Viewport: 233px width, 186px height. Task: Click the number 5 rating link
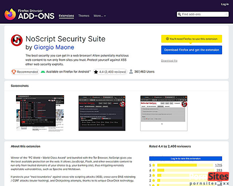pyautogui.click(x=150, y=165)
